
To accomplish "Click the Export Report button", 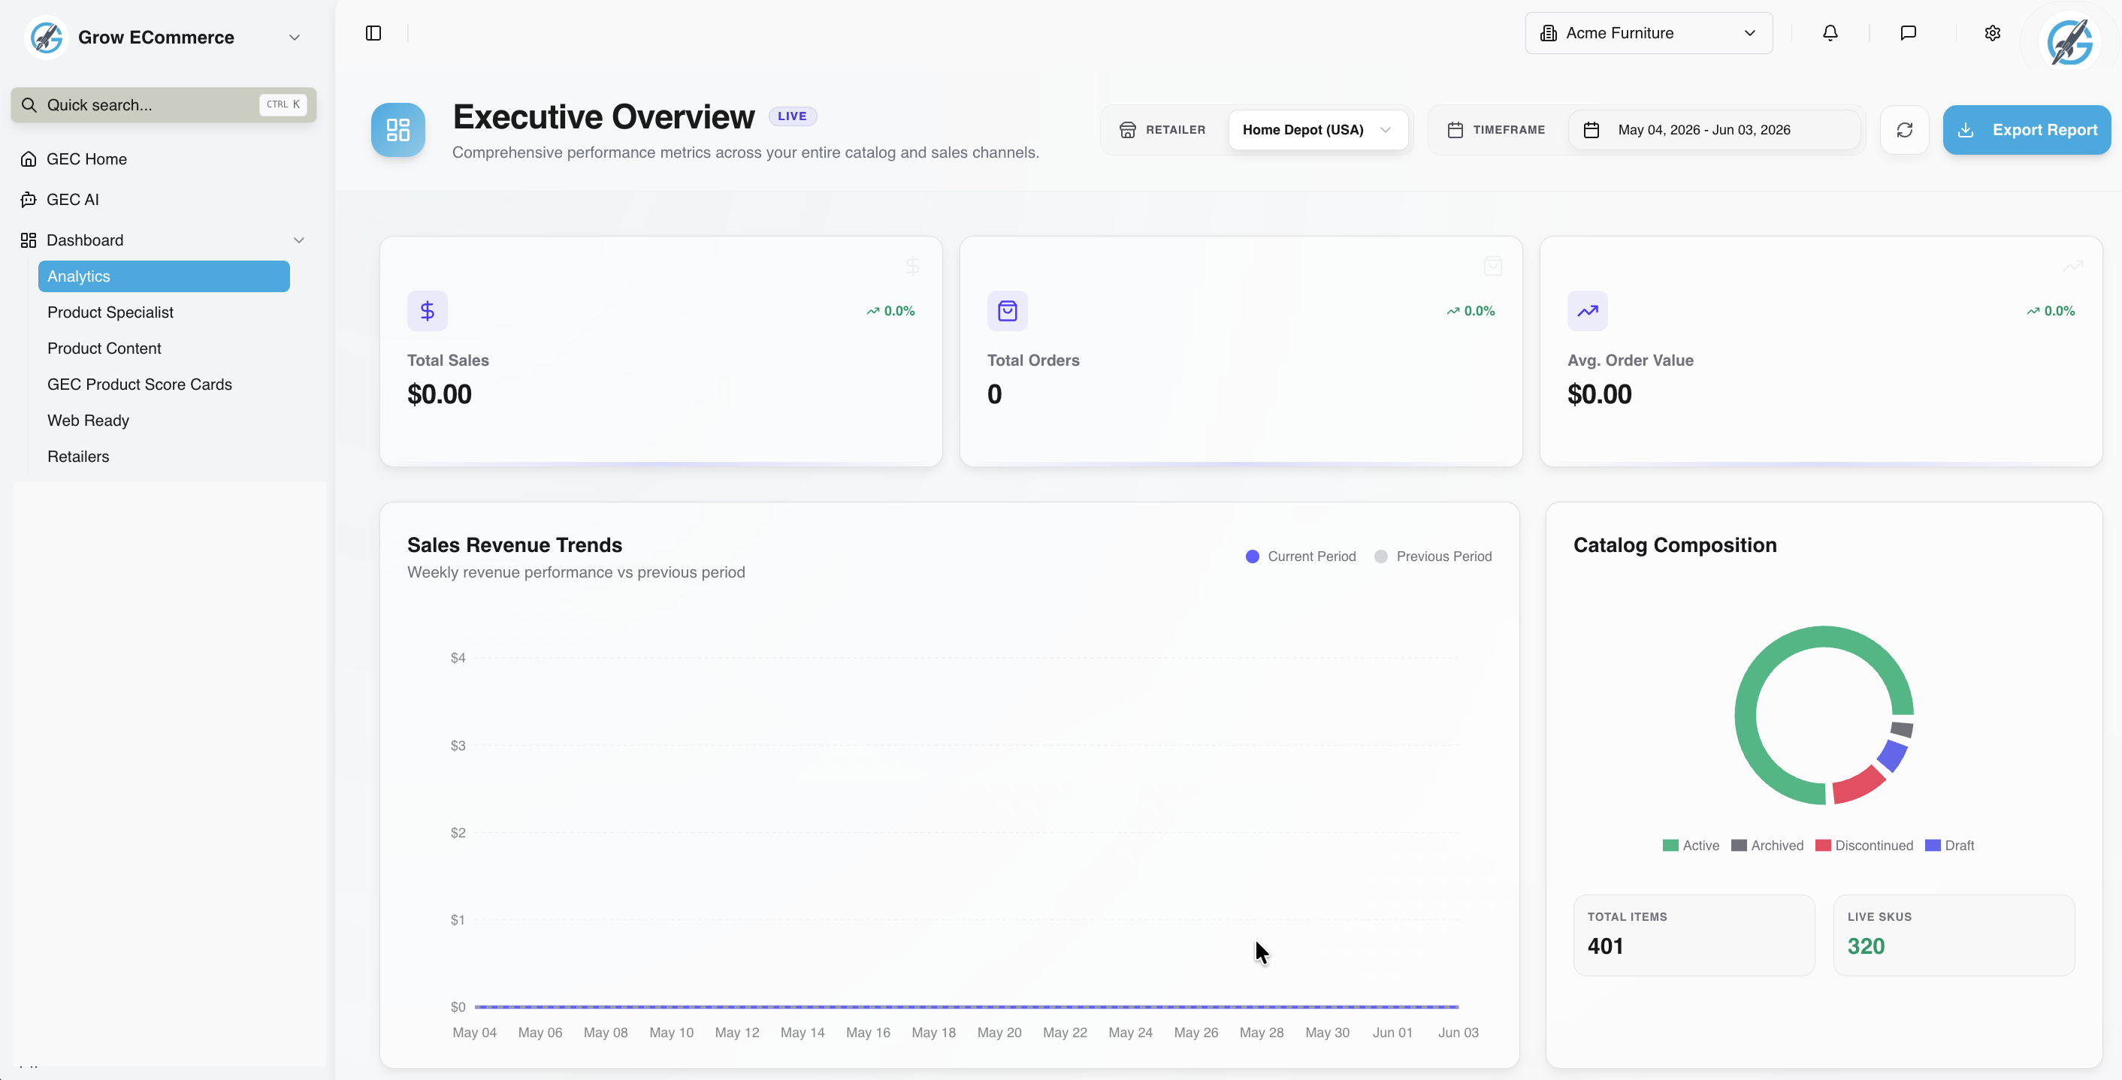I will point(2027,130).
